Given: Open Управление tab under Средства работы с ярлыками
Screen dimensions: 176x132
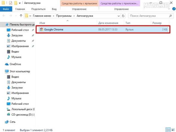Looking at the screenshot, I should coord(79,9).
